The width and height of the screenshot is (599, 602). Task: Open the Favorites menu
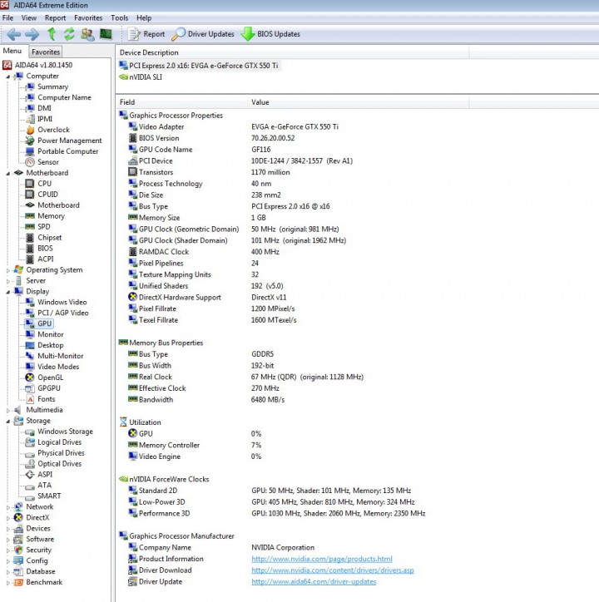tap(88, 18)
